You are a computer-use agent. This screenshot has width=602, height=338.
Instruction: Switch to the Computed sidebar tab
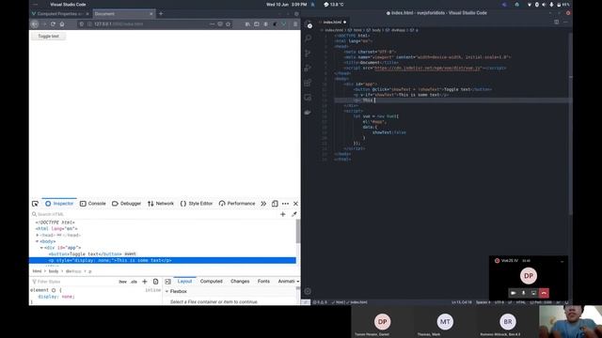(211, 282)
